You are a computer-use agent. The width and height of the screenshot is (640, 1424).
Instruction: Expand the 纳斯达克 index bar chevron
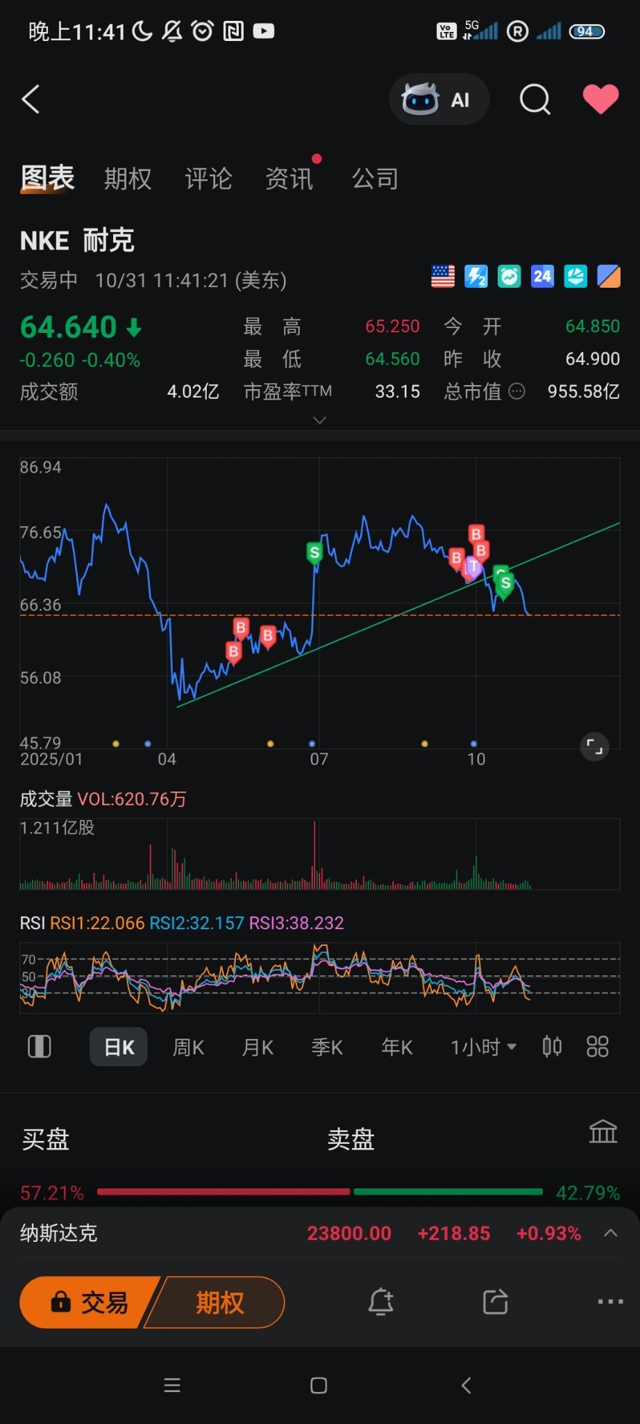(611, 1233)
